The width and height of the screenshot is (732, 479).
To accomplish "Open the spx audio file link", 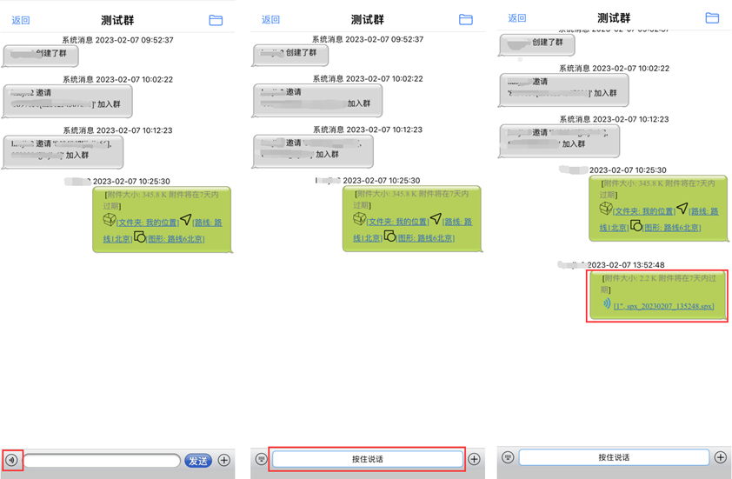I will [x=664, y=306].
